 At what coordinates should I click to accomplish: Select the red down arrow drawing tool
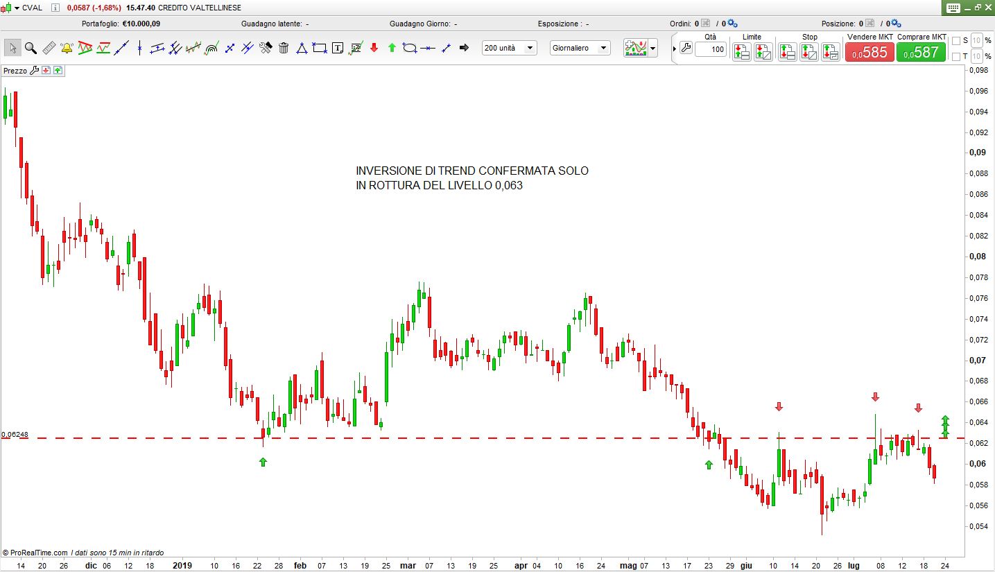(x=374, y=48)
